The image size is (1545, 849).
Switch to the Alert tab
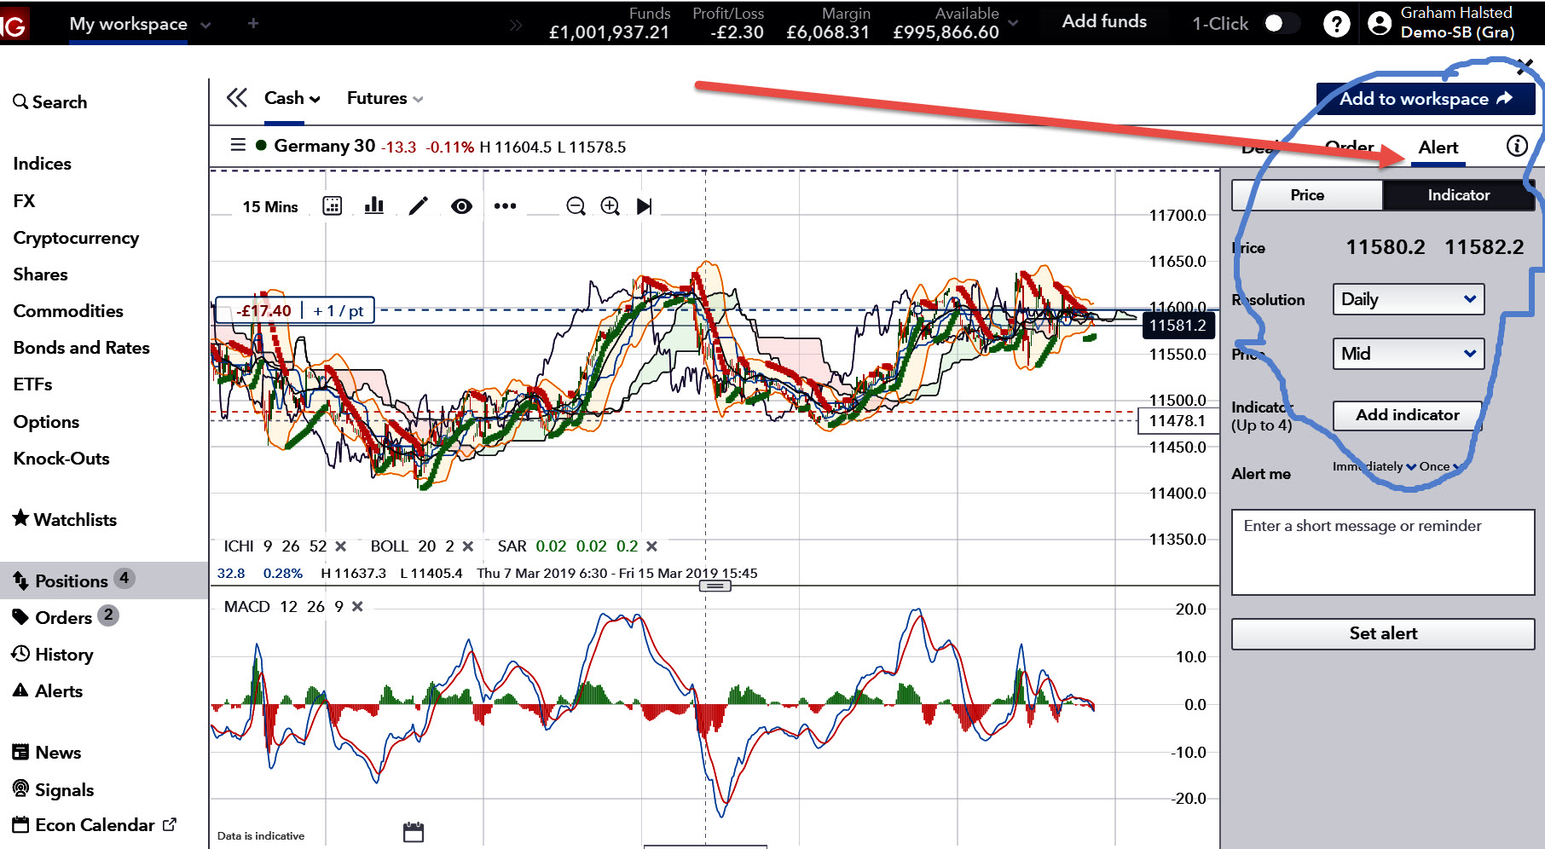pos(1438,147)
